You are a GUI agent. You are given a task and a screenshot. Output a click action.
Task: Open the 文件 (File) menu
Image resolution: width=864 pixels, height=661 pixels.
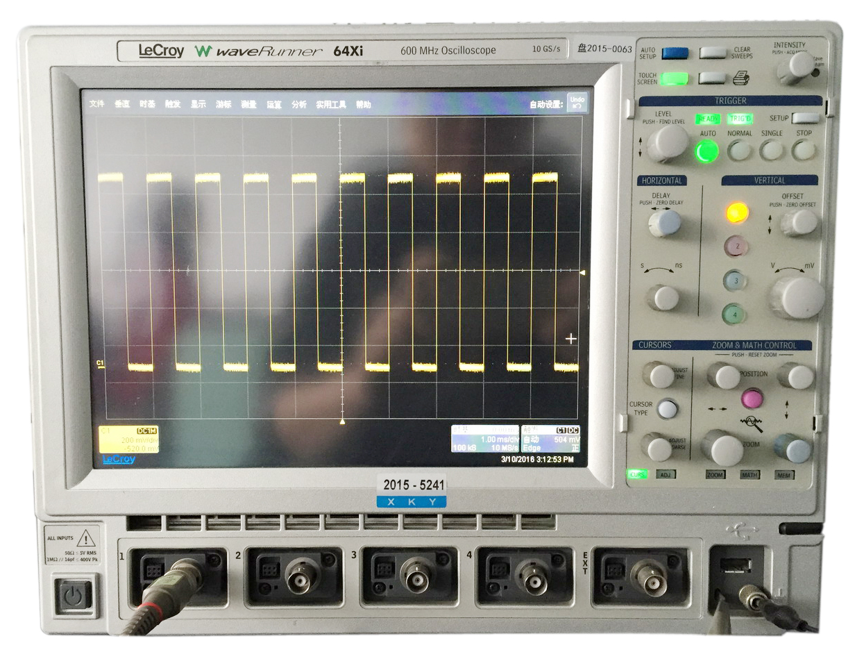(x=97, y=105)
